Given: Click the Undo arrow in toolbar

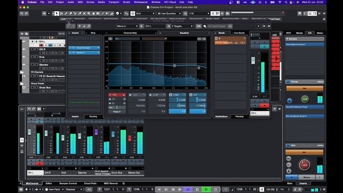Looking at the screenshot, I should click(21, 13).
